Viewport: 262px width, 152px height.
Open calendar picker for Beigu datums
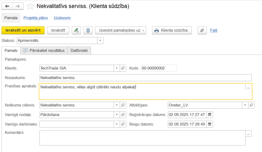[x=210, y=124]
